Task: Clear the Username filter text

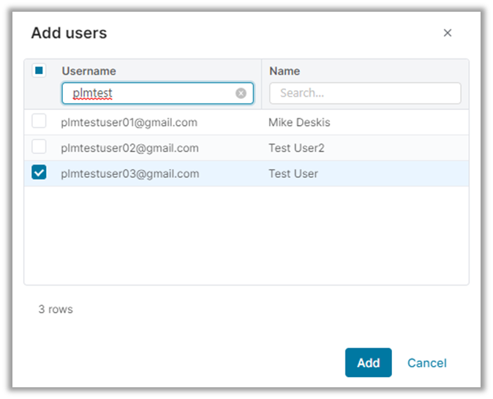Action: coord(241,93)
